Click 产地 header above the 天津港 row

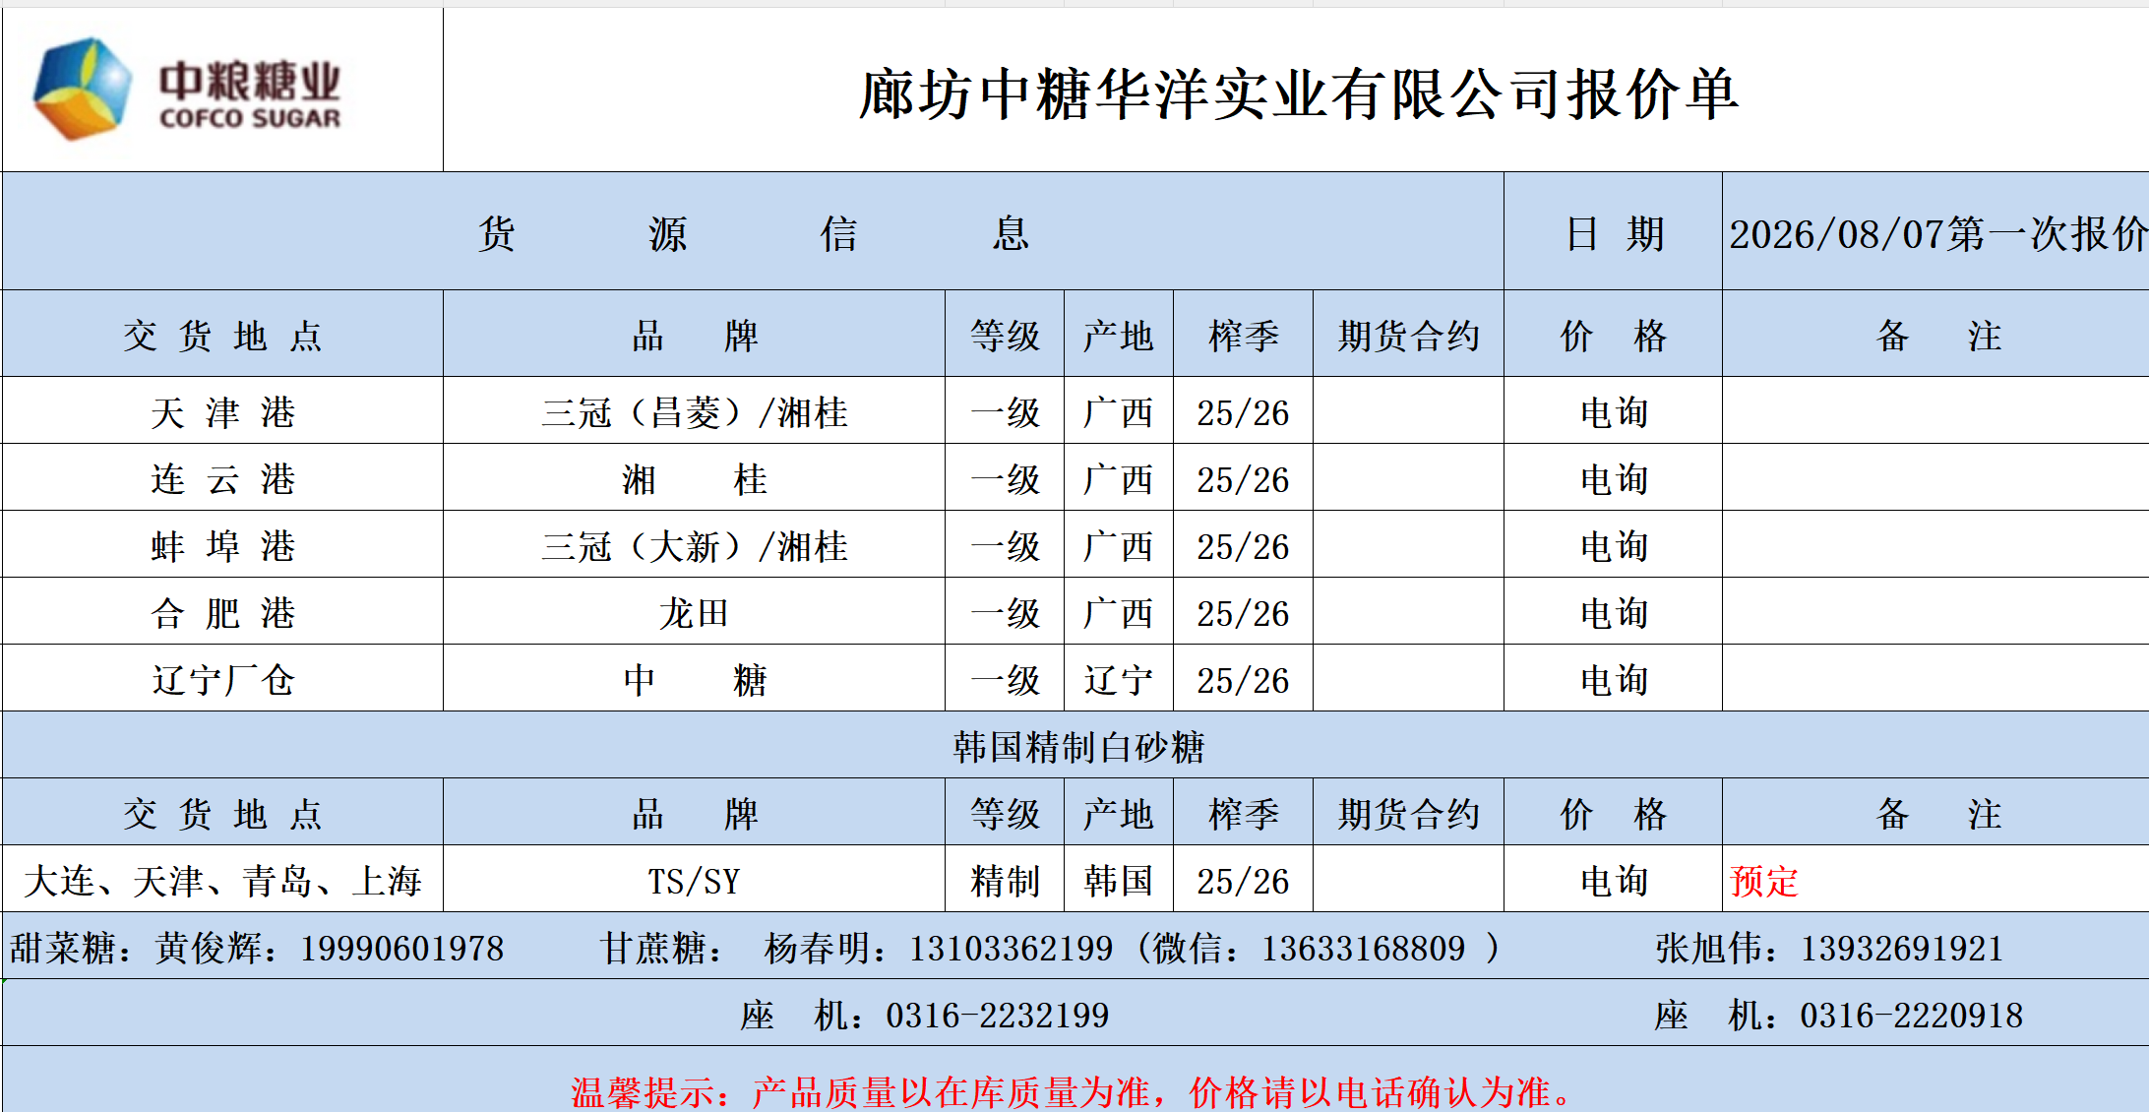(1119, 335)
